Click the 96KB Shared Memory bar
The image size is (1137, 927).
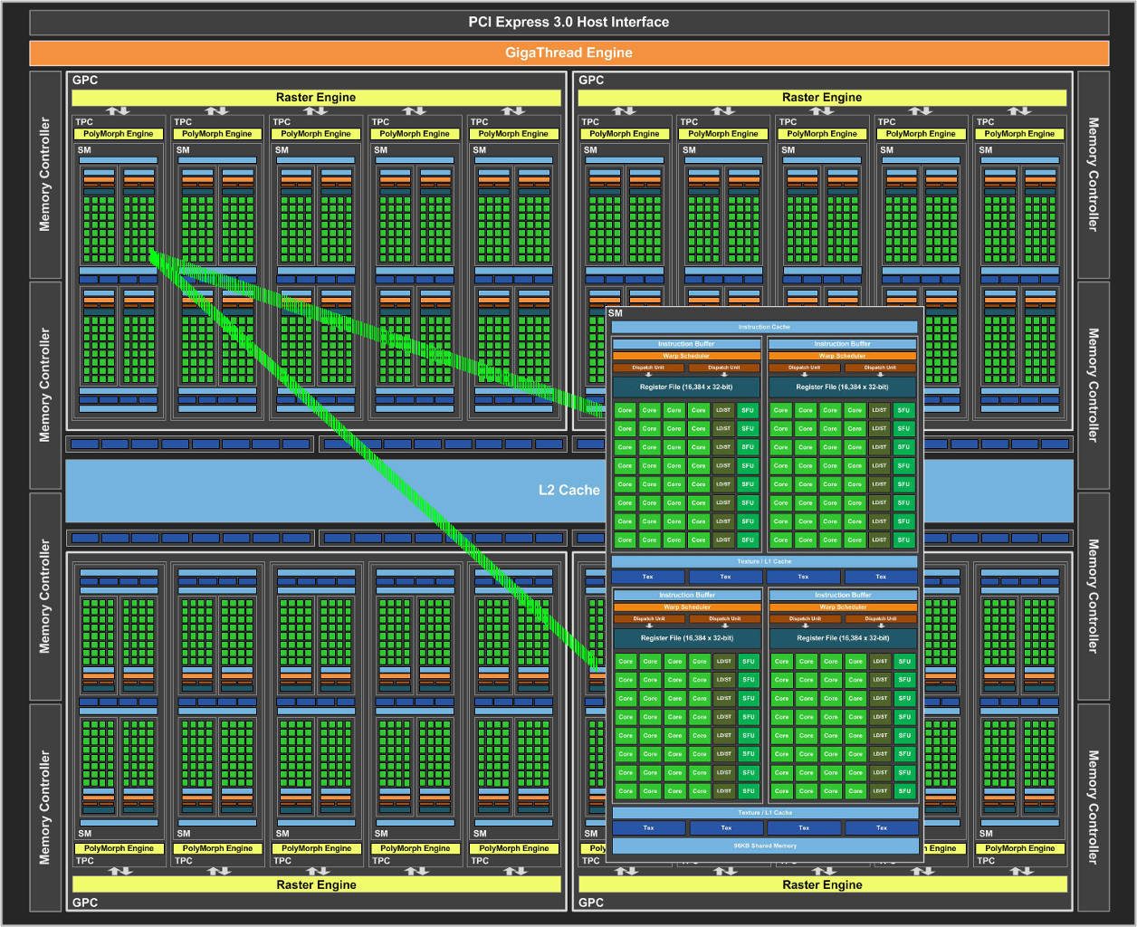click(x=765, y=846)
